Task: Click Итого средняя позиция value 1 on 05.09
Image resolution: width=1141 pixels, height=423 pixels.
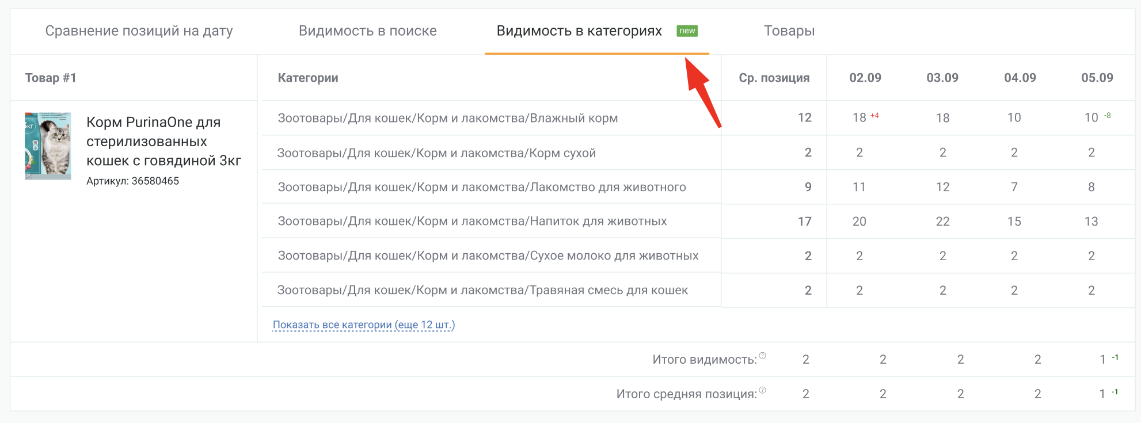Action: (1102, 394)
